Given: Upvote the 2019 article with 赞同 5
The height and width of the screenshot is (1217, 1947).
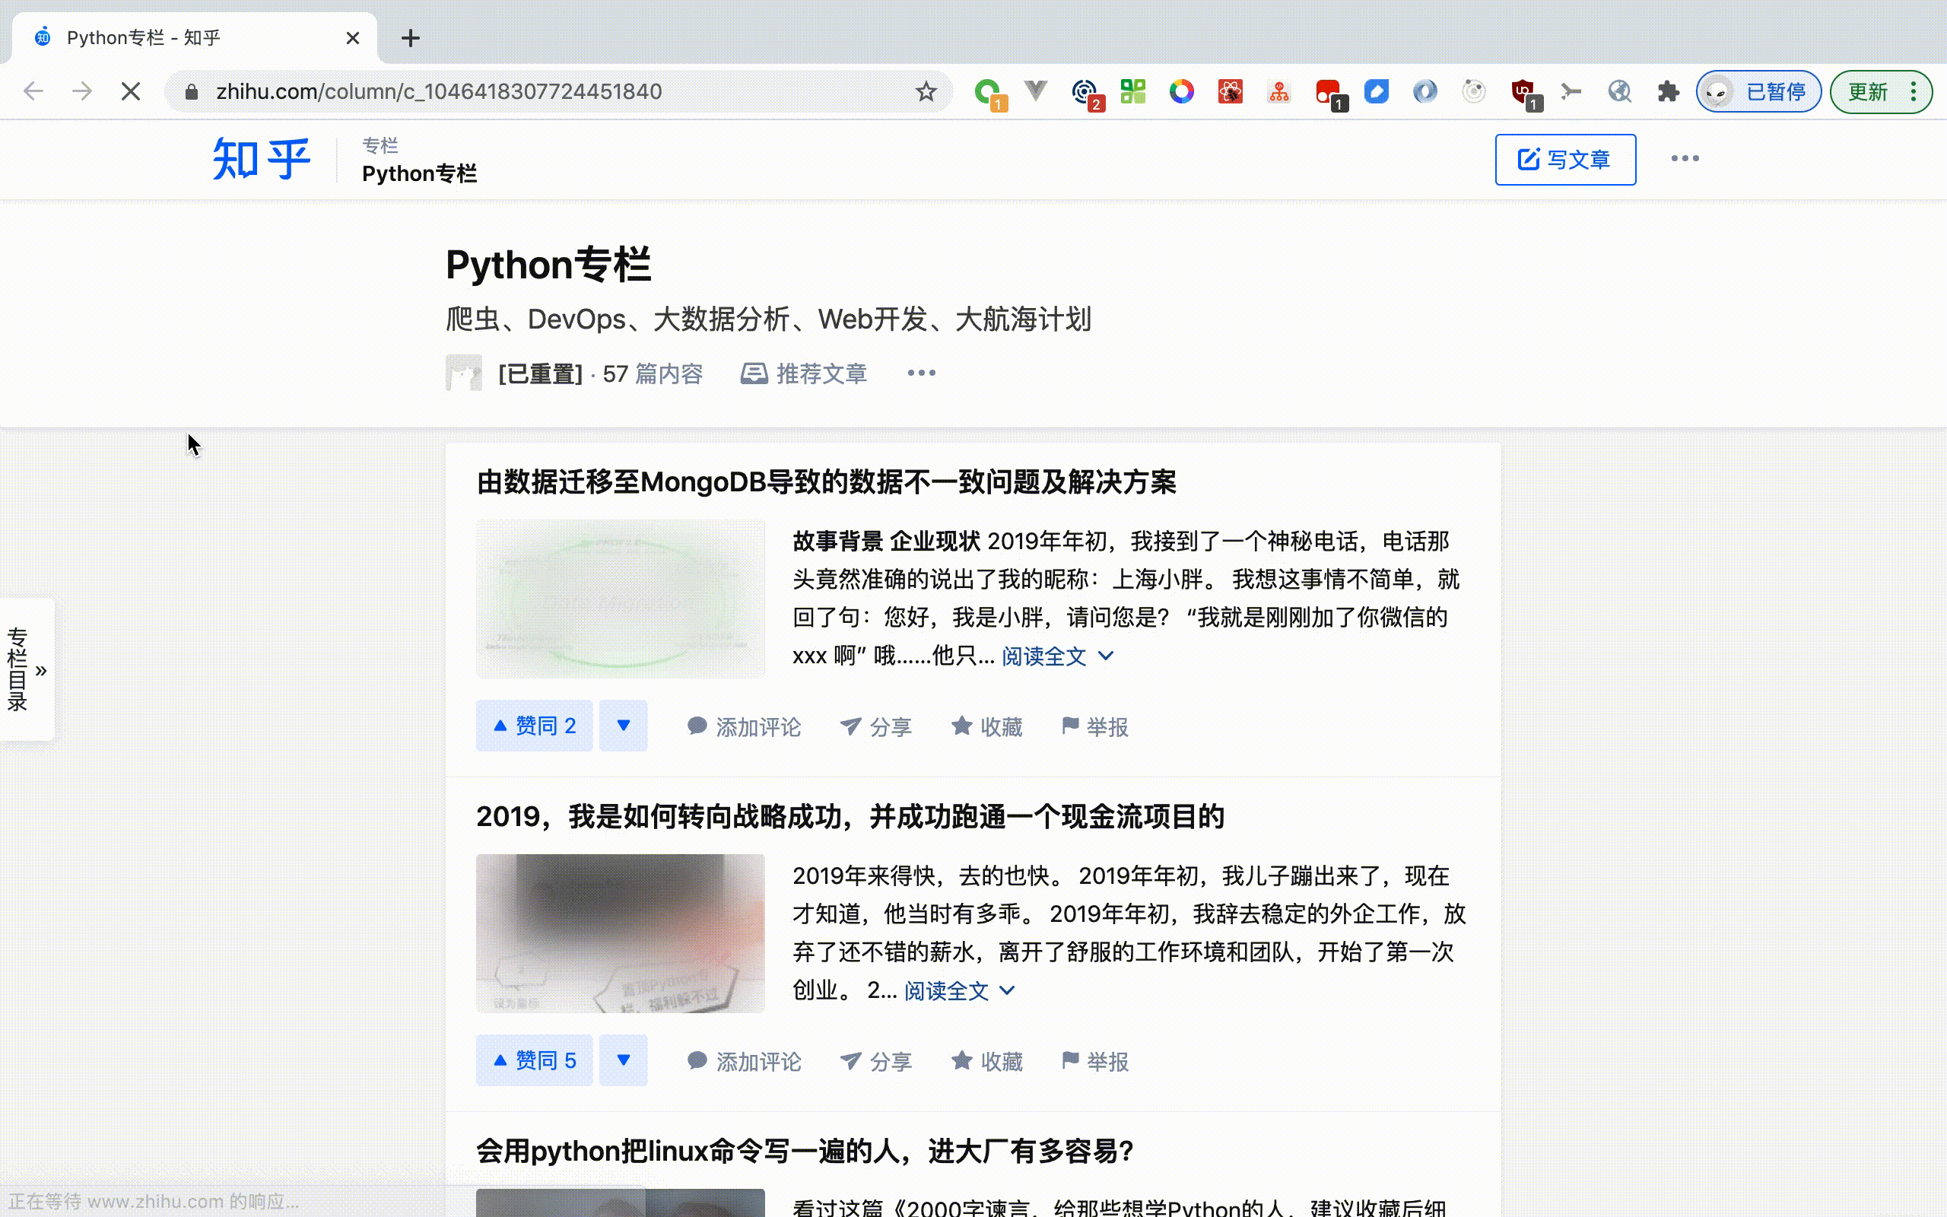Looking at the screenshot, I should pyautogui.click(x=534, y=1060).
